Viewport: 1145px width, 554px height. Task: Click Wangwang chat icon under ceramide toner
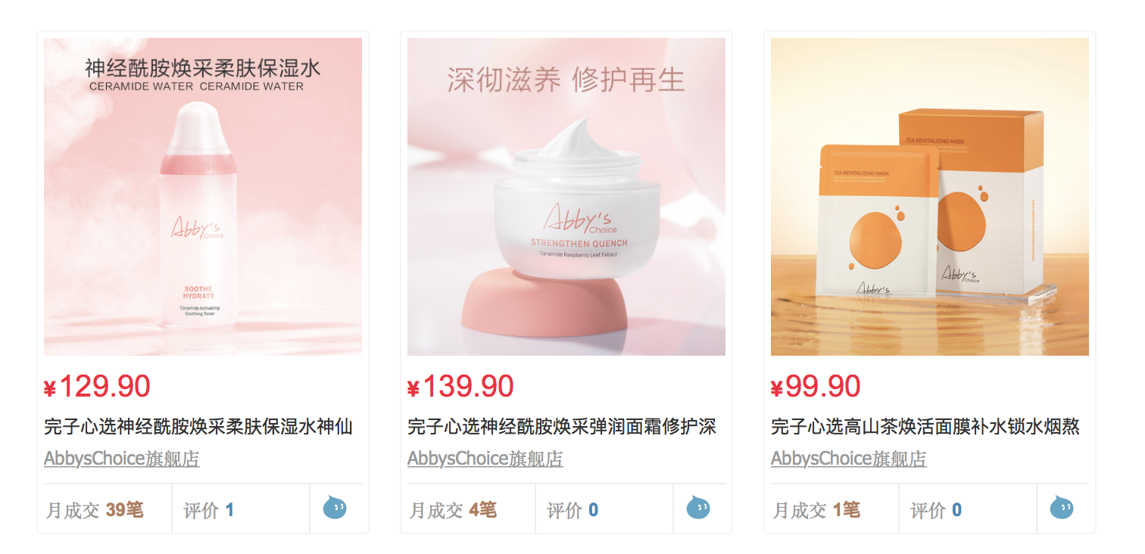[x=335, y=508]
